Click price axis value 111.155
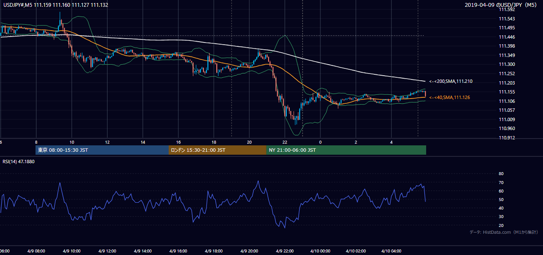Image resolution: width=543 pixels, height=255 pixels. coord(506,92)
